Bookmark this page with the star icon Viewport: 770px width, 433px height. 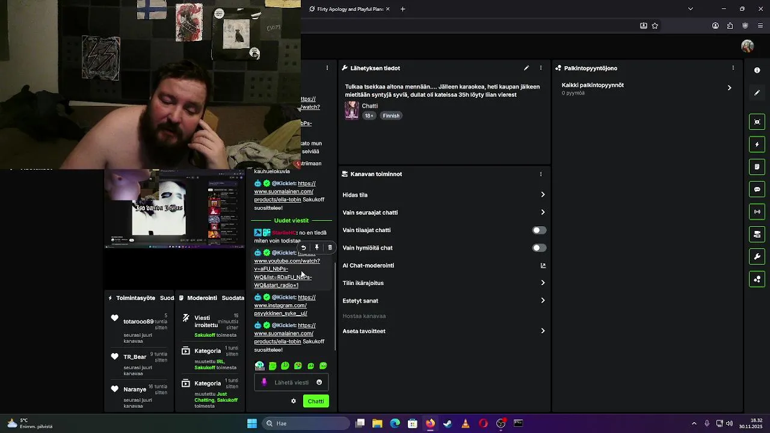(655, 26)
